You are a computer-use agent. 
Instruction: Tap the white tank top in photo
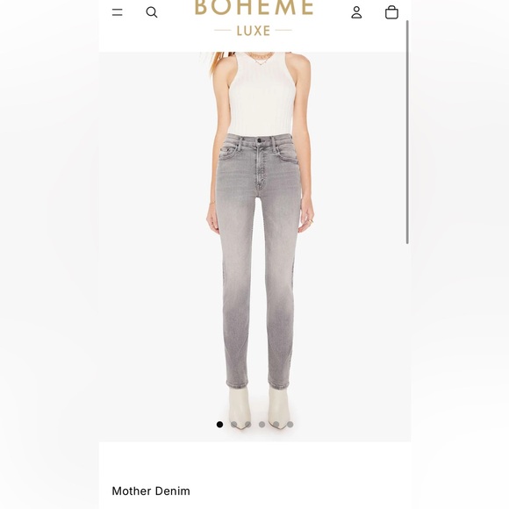pyautogui.click(x=262, y=94)
